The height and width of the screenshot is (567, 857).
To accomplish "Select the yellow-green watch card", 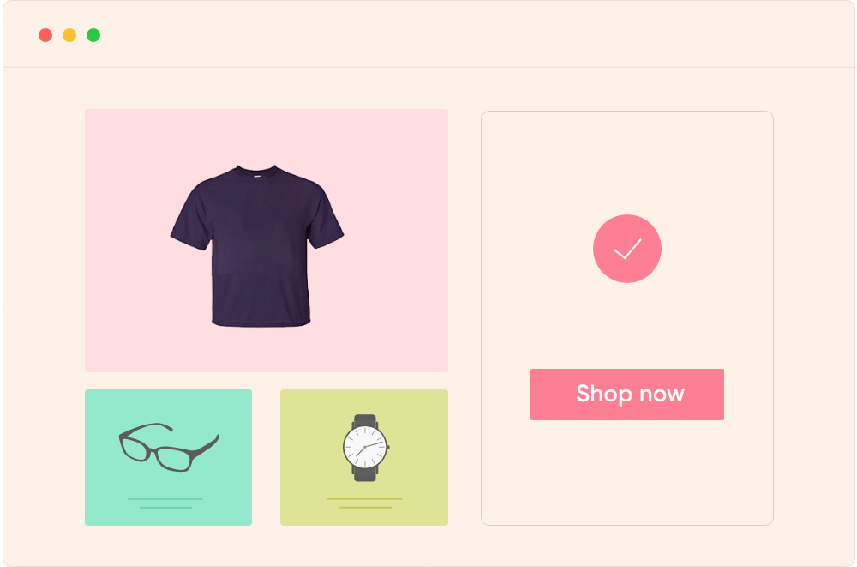I will [x=364, y=457].
